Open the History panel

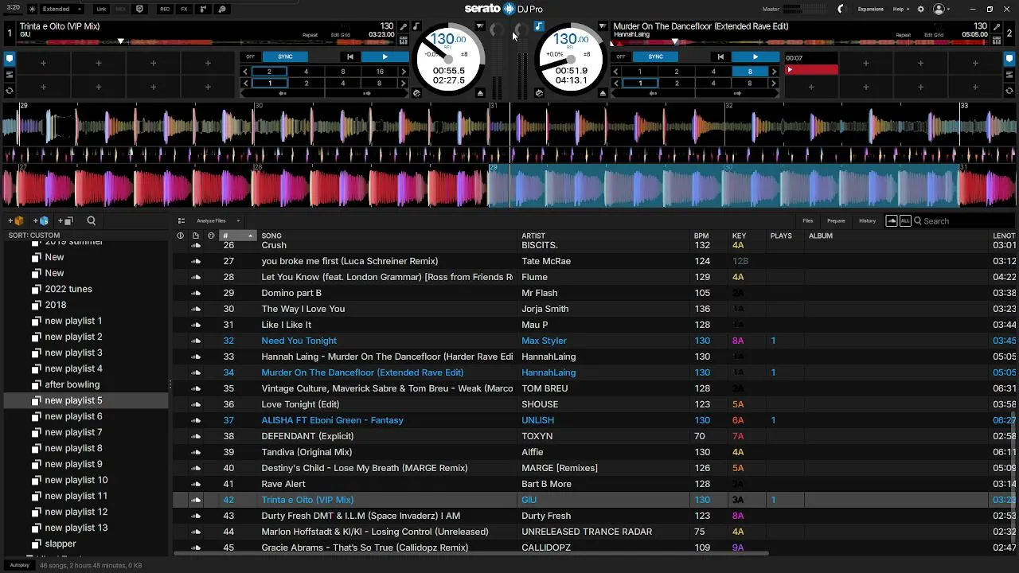pos(867,220)
